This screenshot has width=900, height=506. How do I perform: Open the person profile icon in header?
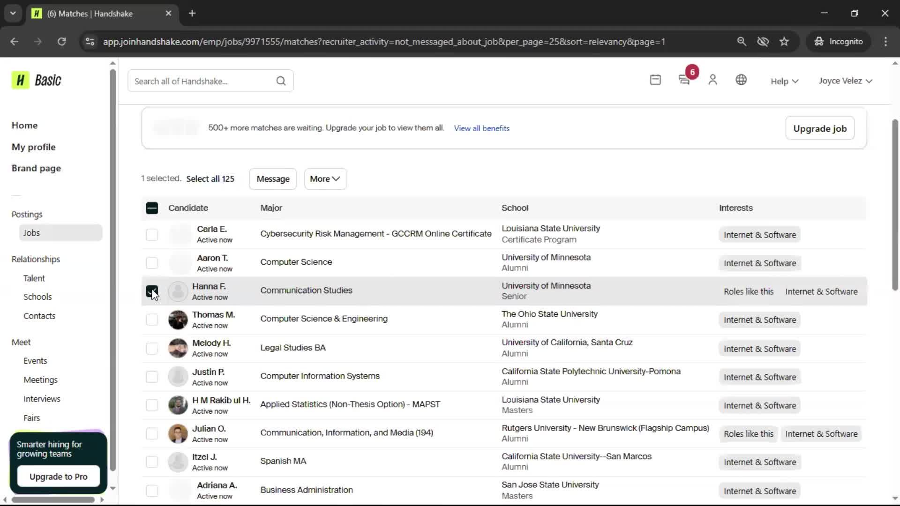(x=712, y=80)
